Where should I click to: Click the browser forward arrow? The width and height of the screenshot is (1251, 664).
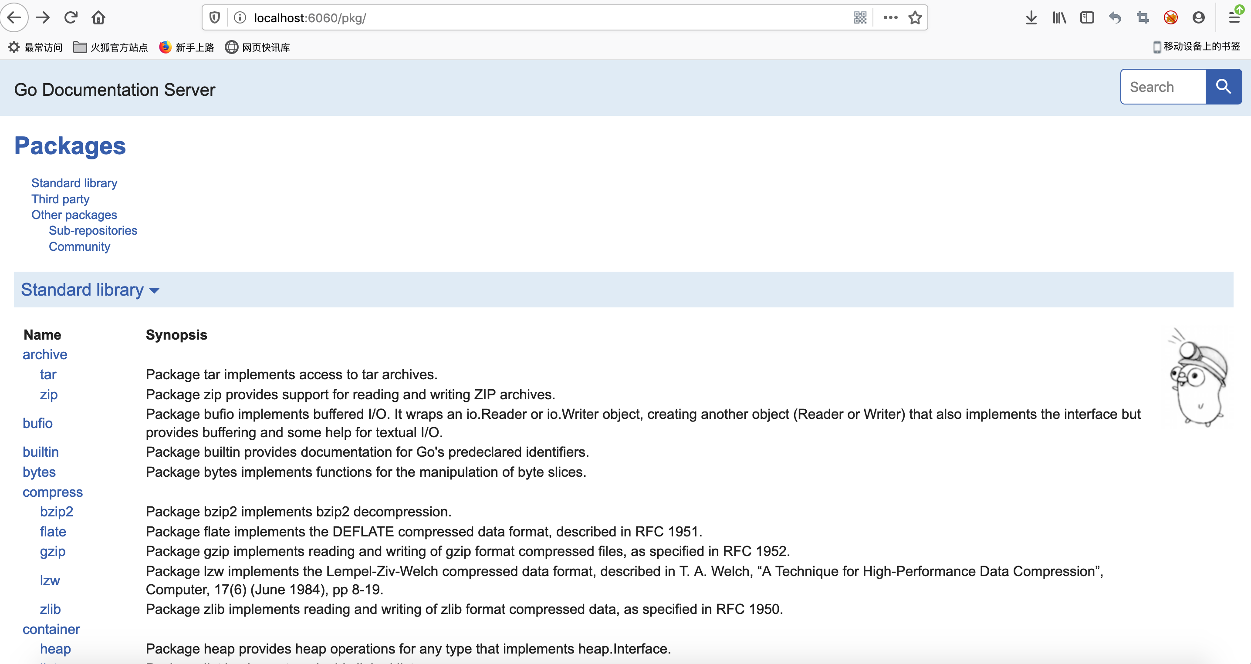43,18
